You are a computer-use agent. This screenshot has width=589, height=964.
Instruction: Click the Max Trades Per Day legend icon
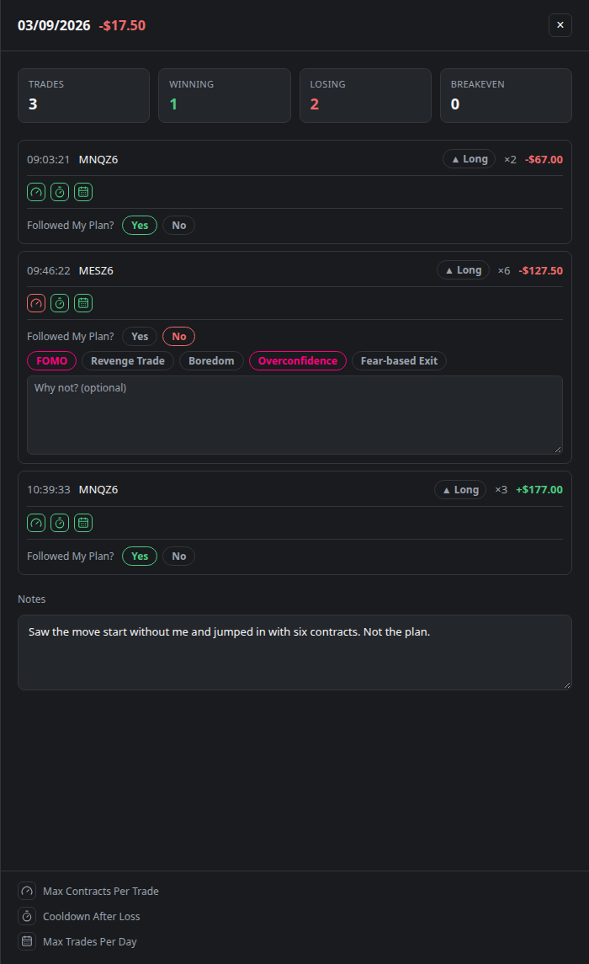pyautogui.click(x=27, y=941)
